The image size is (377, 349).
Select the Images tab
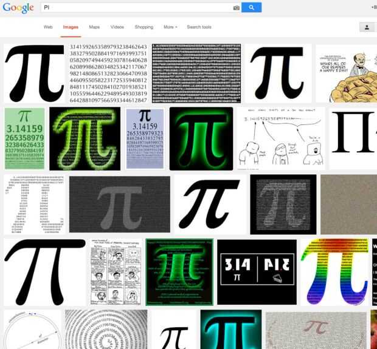coord(71,27)
